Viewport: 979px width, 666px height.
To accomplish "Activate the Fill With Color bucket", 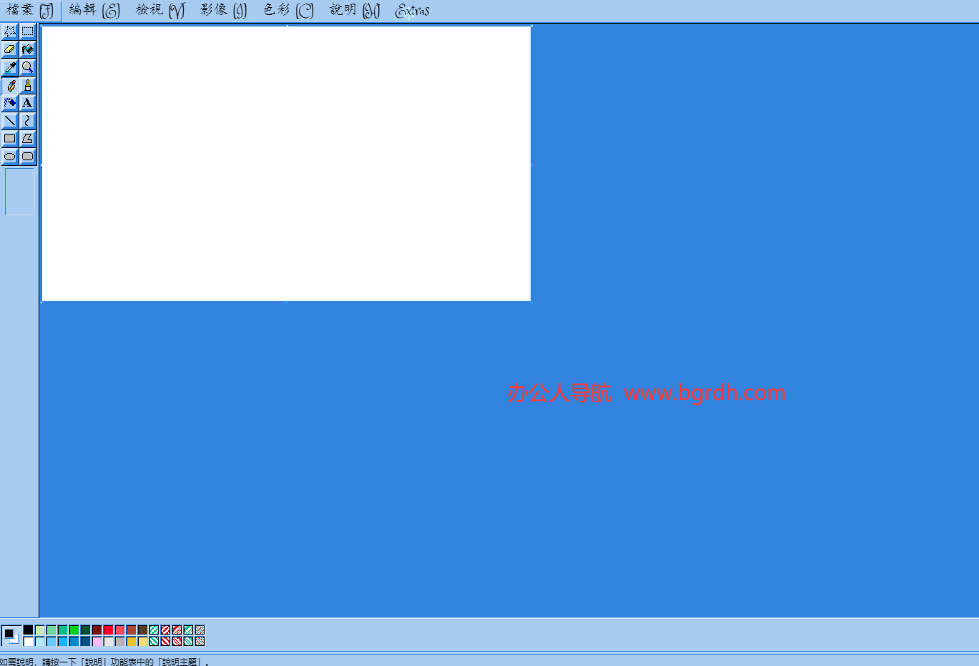I will [x=27, y=49].
